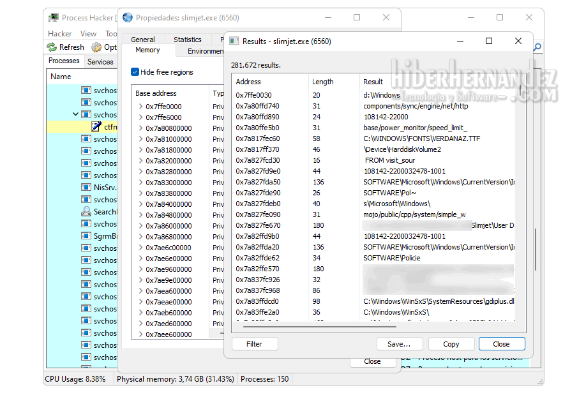Image resolution: width=586 pixels, height=397 pixels.
Task: Select the SearchI process user icon
Action: pyautogui.click(x=86, y=211)
